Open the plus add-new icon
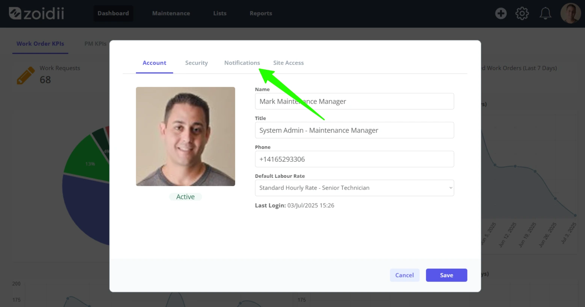The height and width of the screenshot is (307, 585). click(501, 14)
